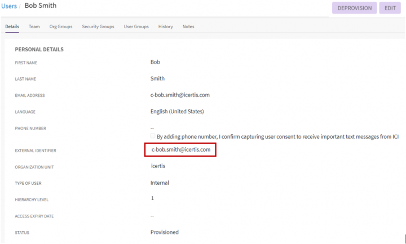The height and width of the screenshot is (244, 406).
Task: Switch to the Team tab
Action: point(34,26)
